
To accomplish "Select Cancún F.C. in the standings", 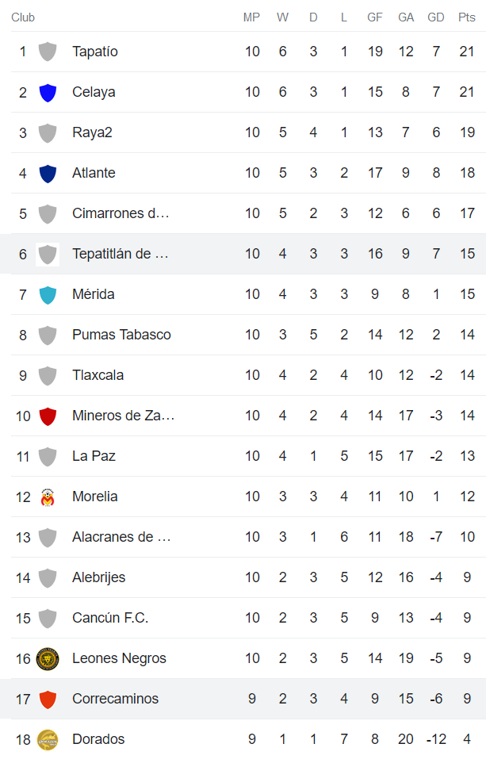I will point(110,618).
